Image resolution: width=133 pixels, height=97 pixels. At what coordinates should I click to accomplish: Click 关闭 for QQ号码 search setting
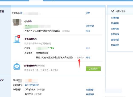[x=88, y=31]
